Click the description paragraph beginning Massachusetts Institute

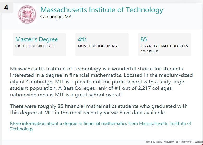click(102, 82)
